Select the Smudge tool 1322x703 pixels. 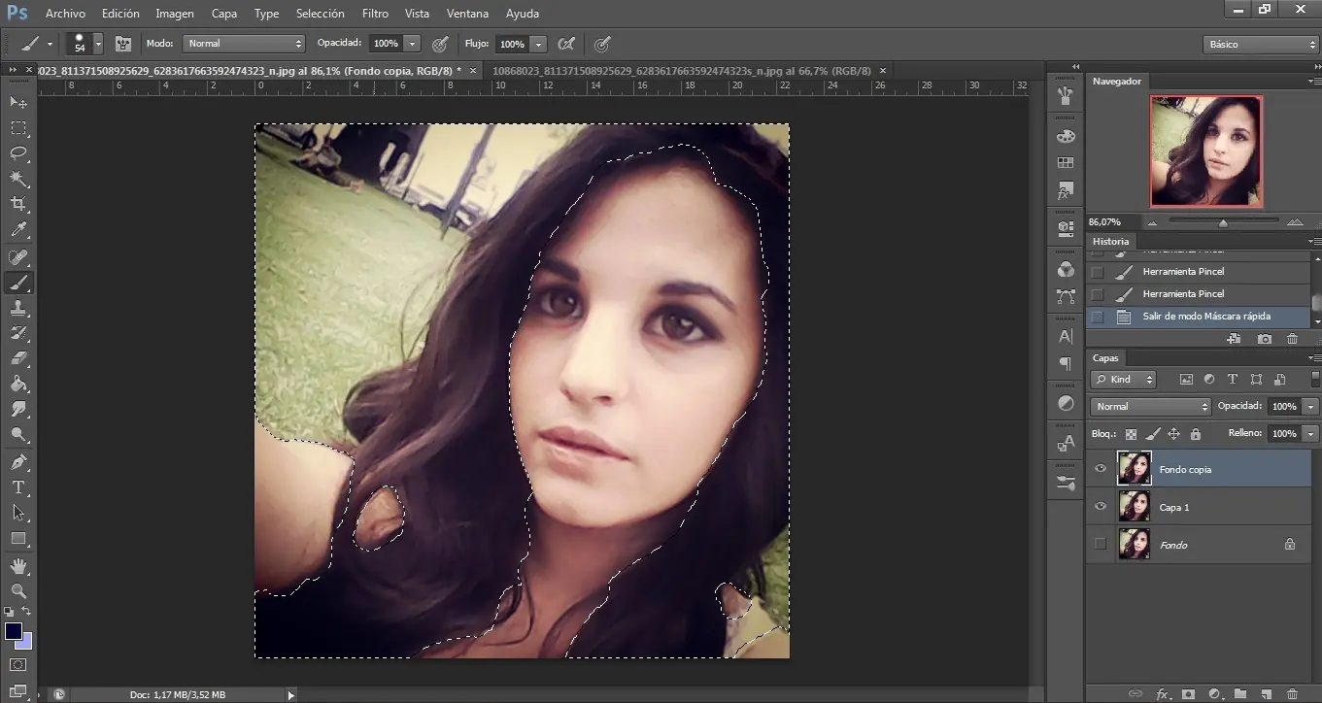click(18, 409)
